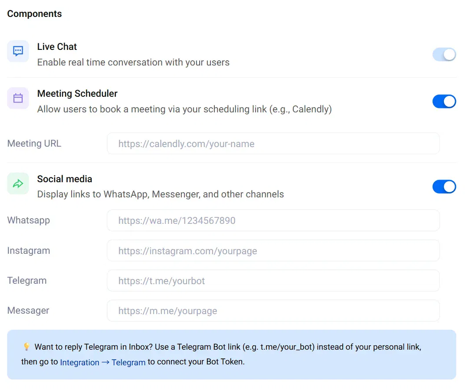This screenshot has width=466, height=390.
Task: Click the Social media share arrow icon
Action: [x=18, y=184]
